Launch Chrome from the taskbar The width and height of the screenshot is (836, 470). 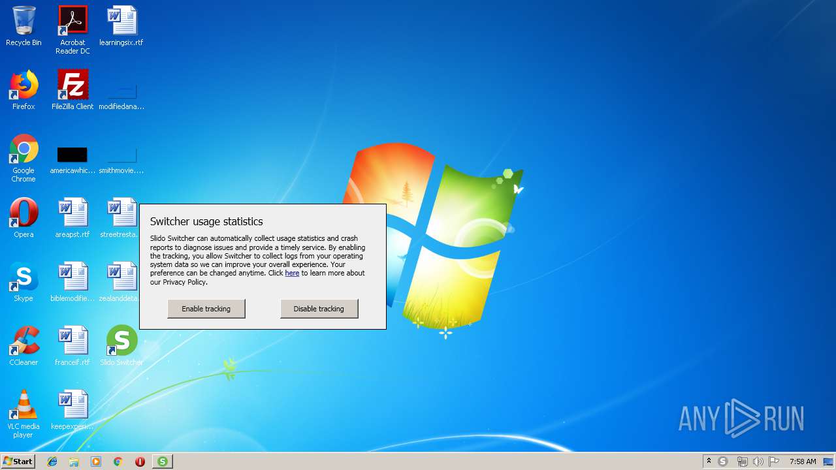[118, 462]
